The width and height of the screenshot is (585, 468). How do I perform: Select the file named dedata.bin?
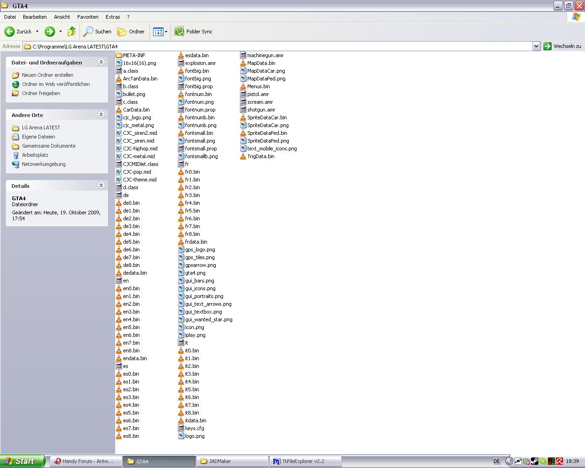tap(135, 273)
